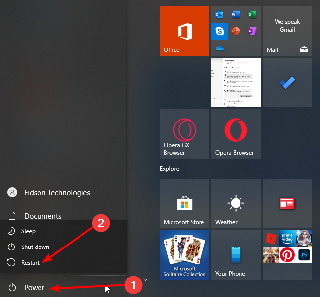
Task: Open Pinterest in the folder tile
Action: coord(287,255)
